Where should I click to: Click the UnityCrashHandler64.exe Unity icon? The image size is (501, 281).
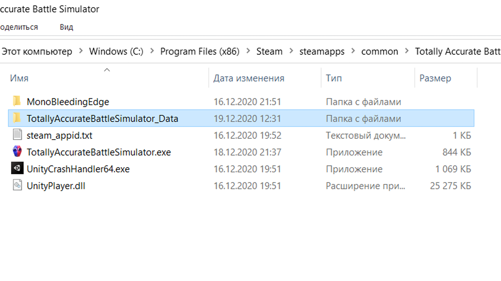(x=17, y=169)
